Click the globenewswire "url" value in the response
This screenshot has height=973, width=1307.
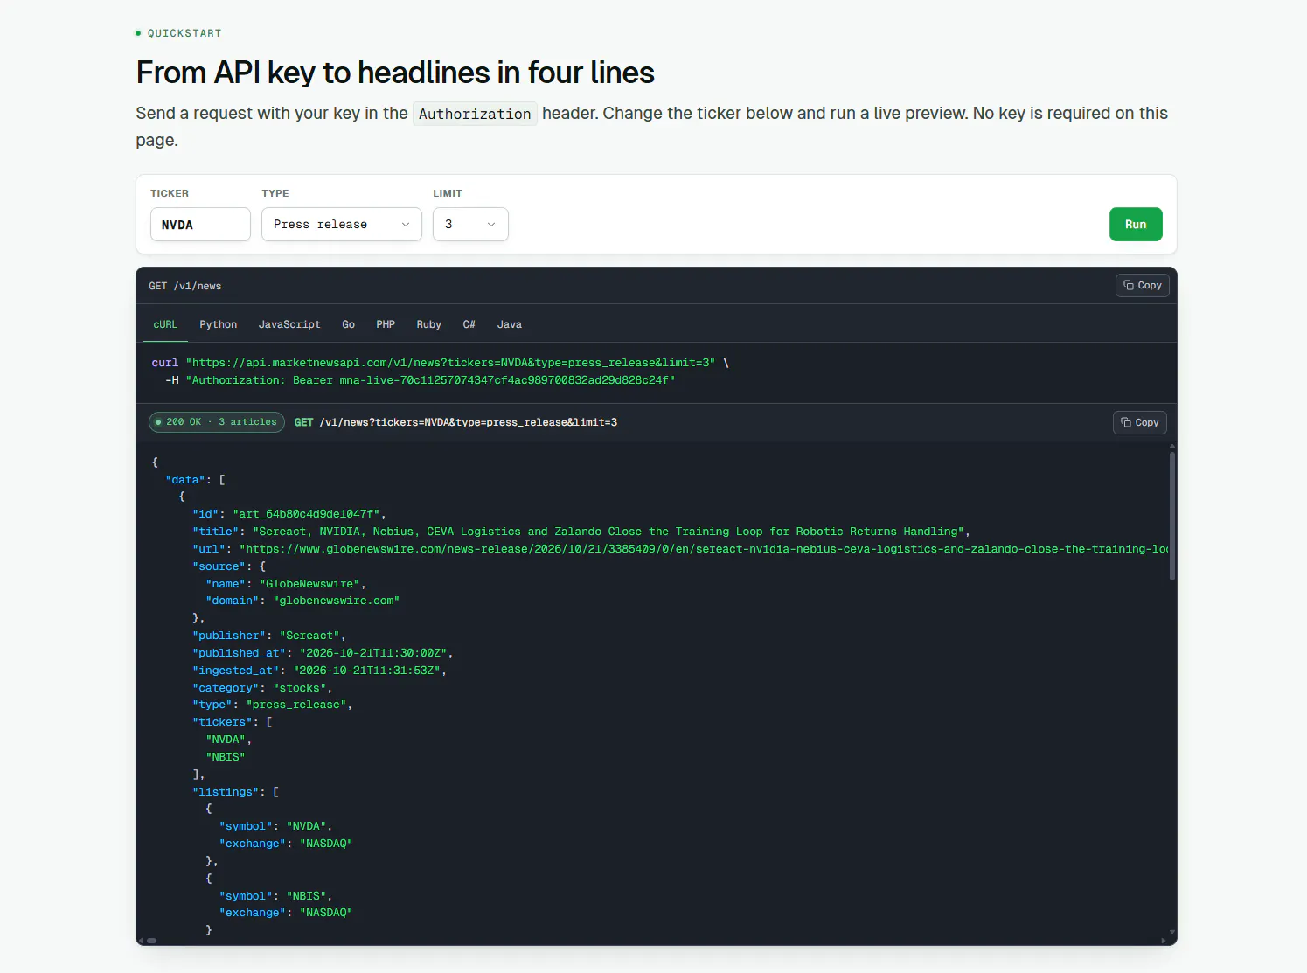tap(704, 549)
